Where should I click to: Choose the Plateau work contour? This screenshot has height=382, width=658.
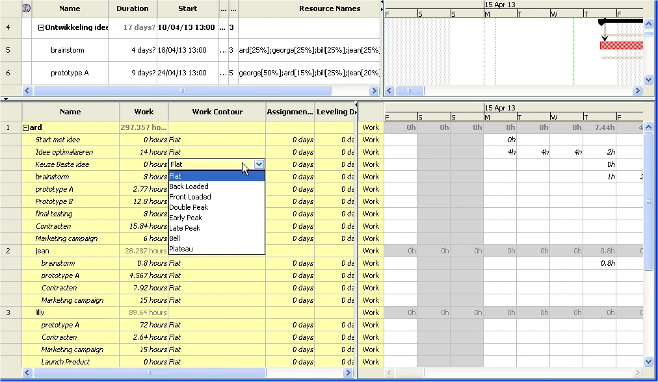217,249
